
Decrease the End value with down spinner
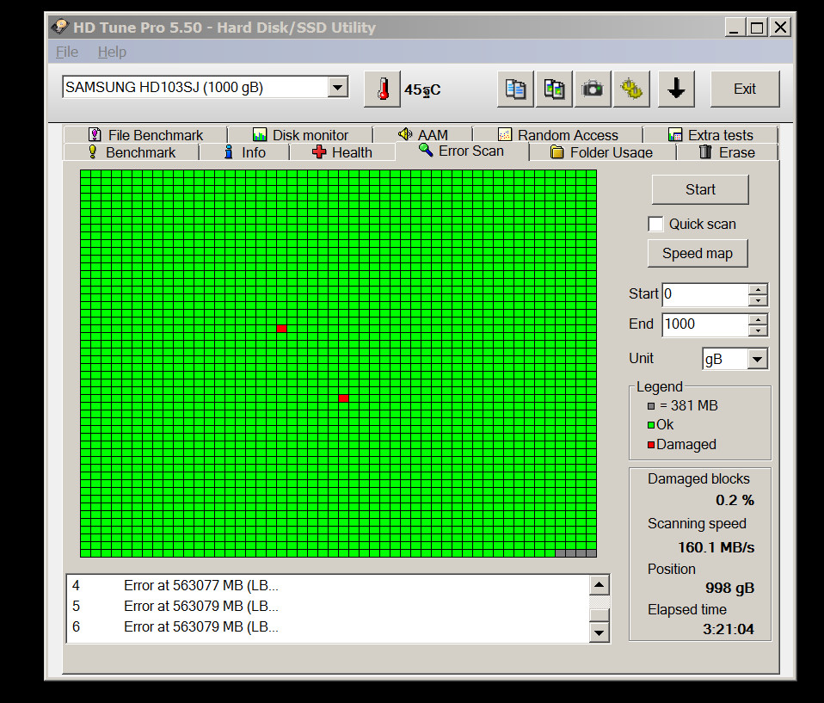coord(758,330)
